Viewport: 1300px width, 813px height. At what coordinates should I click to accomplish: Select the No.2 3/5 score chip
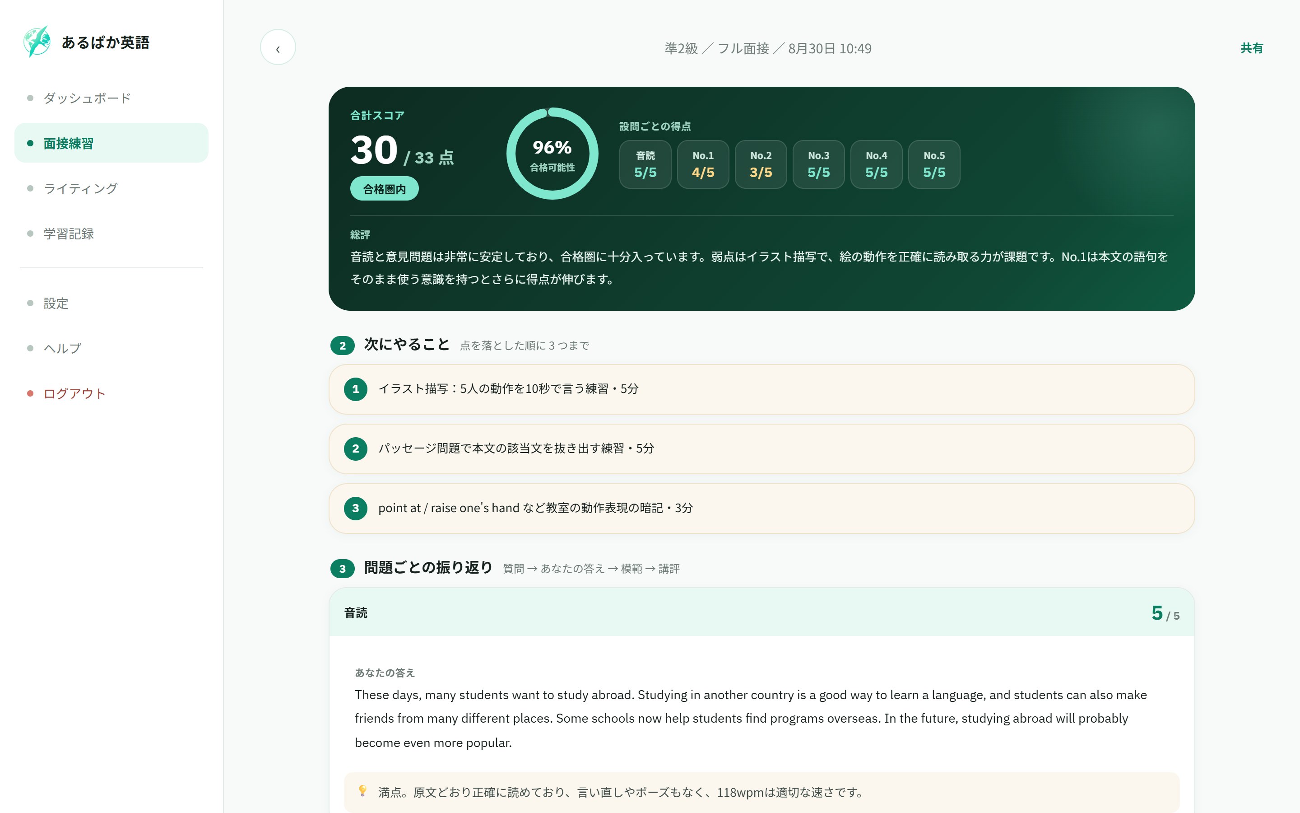point(761,164)
